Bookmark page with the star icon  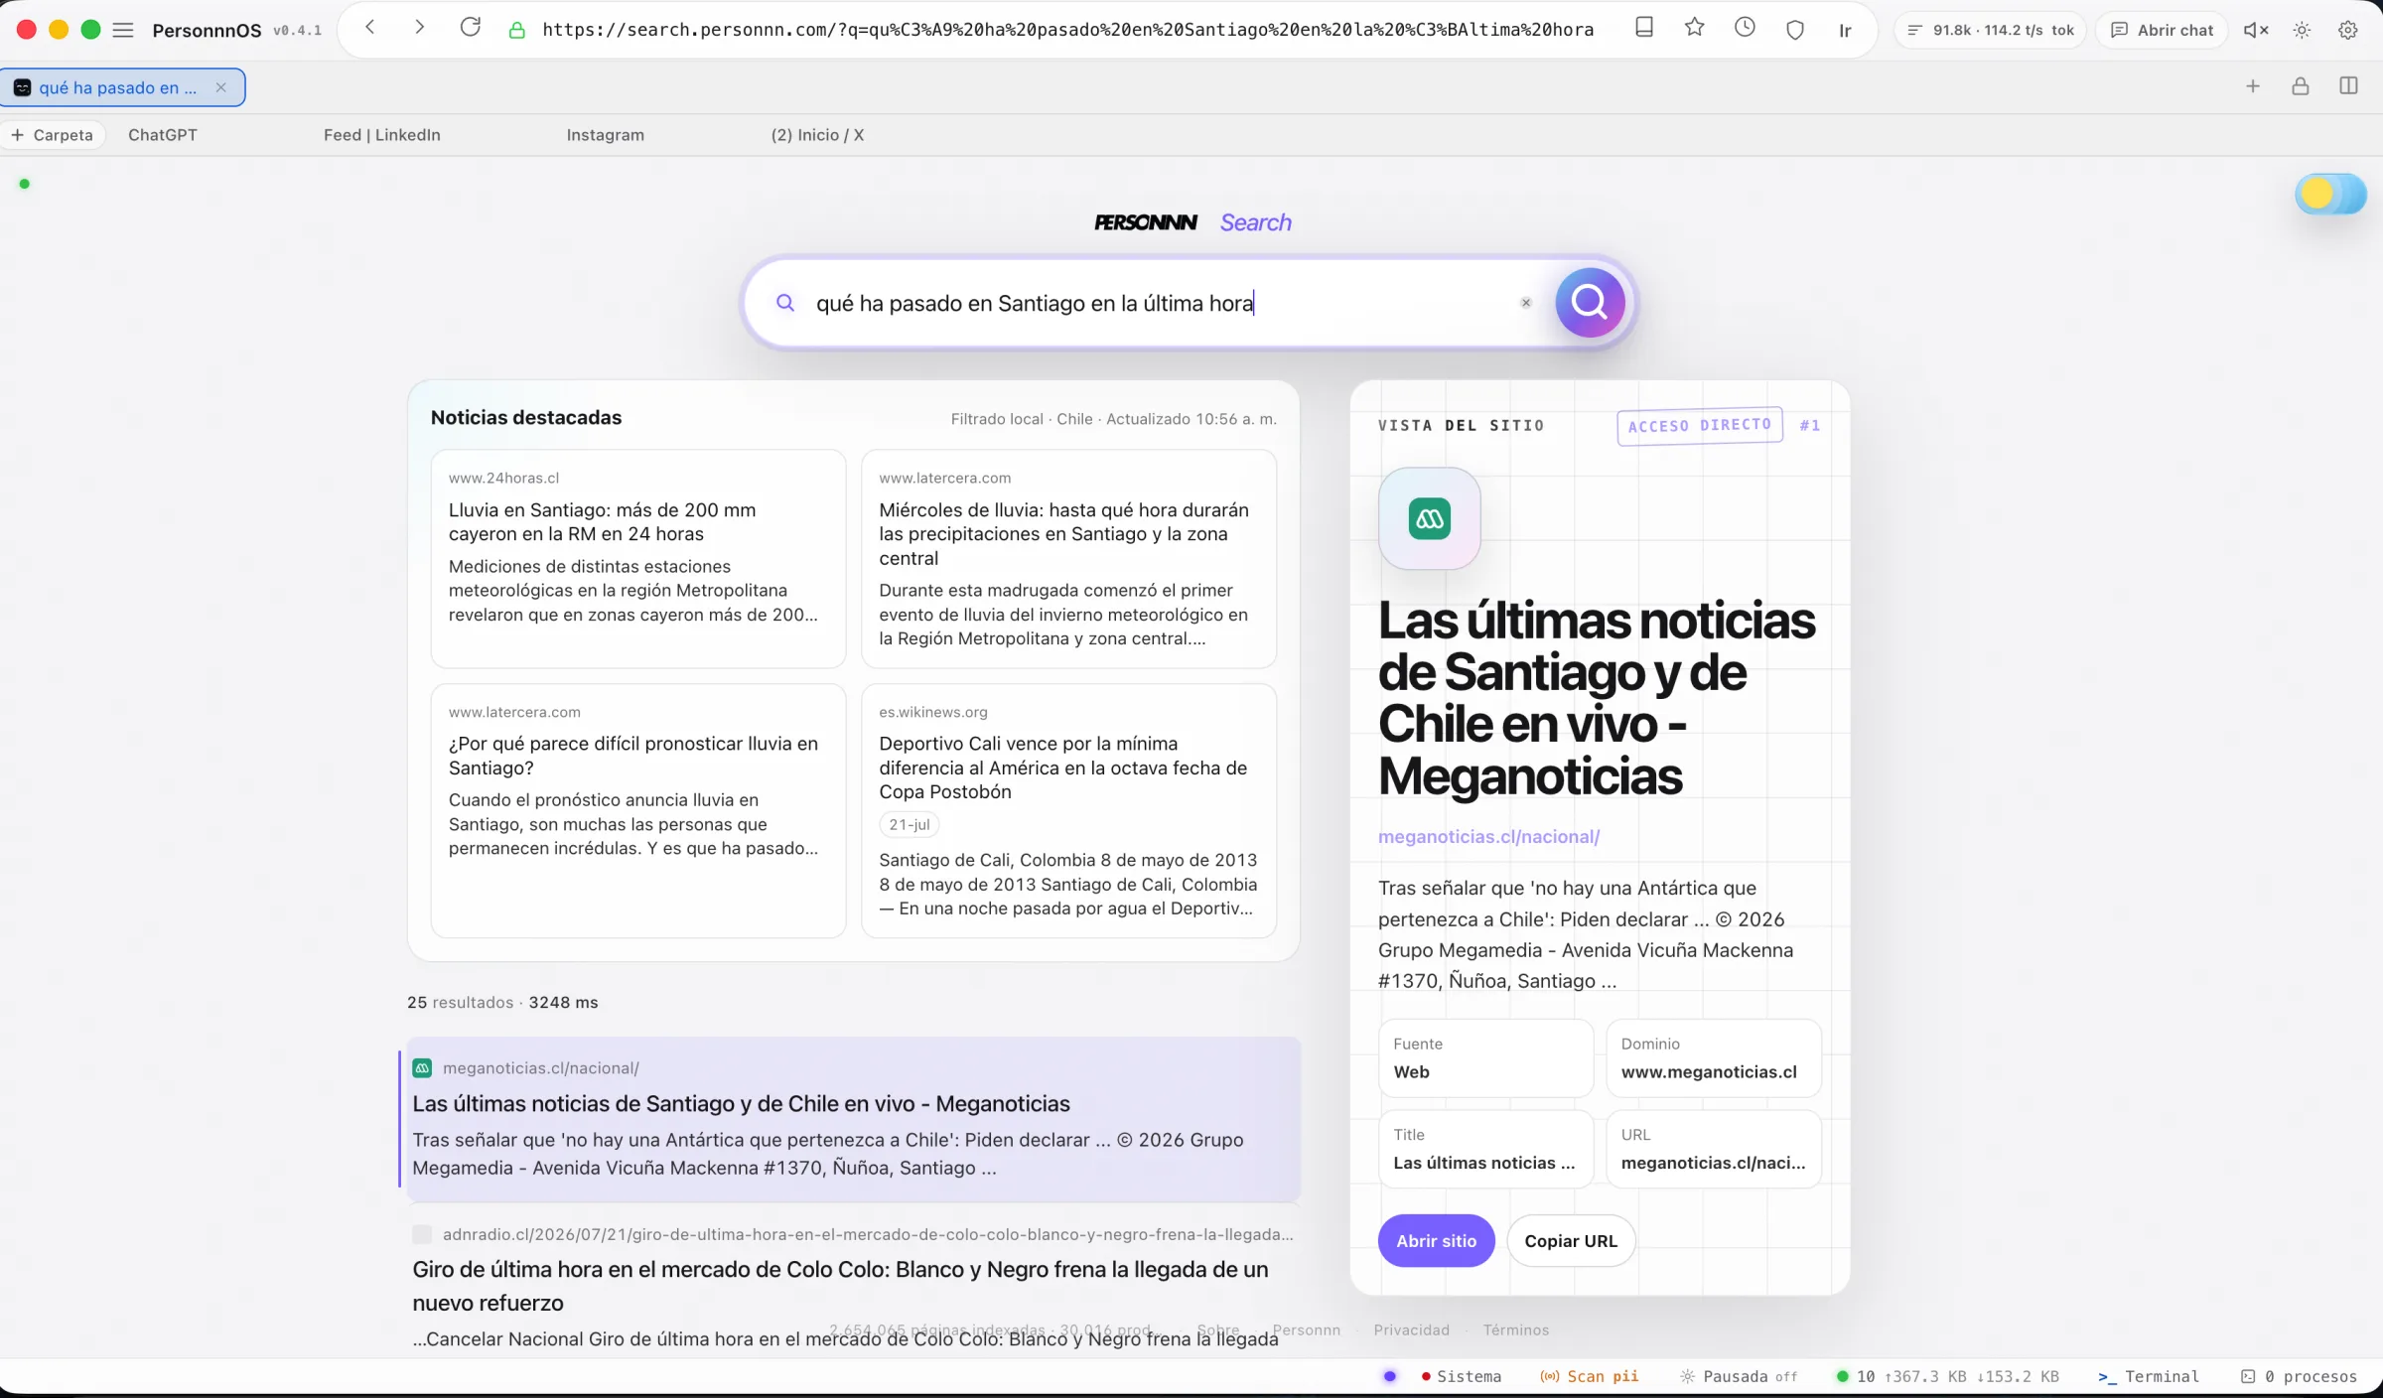coord(1695,28)
